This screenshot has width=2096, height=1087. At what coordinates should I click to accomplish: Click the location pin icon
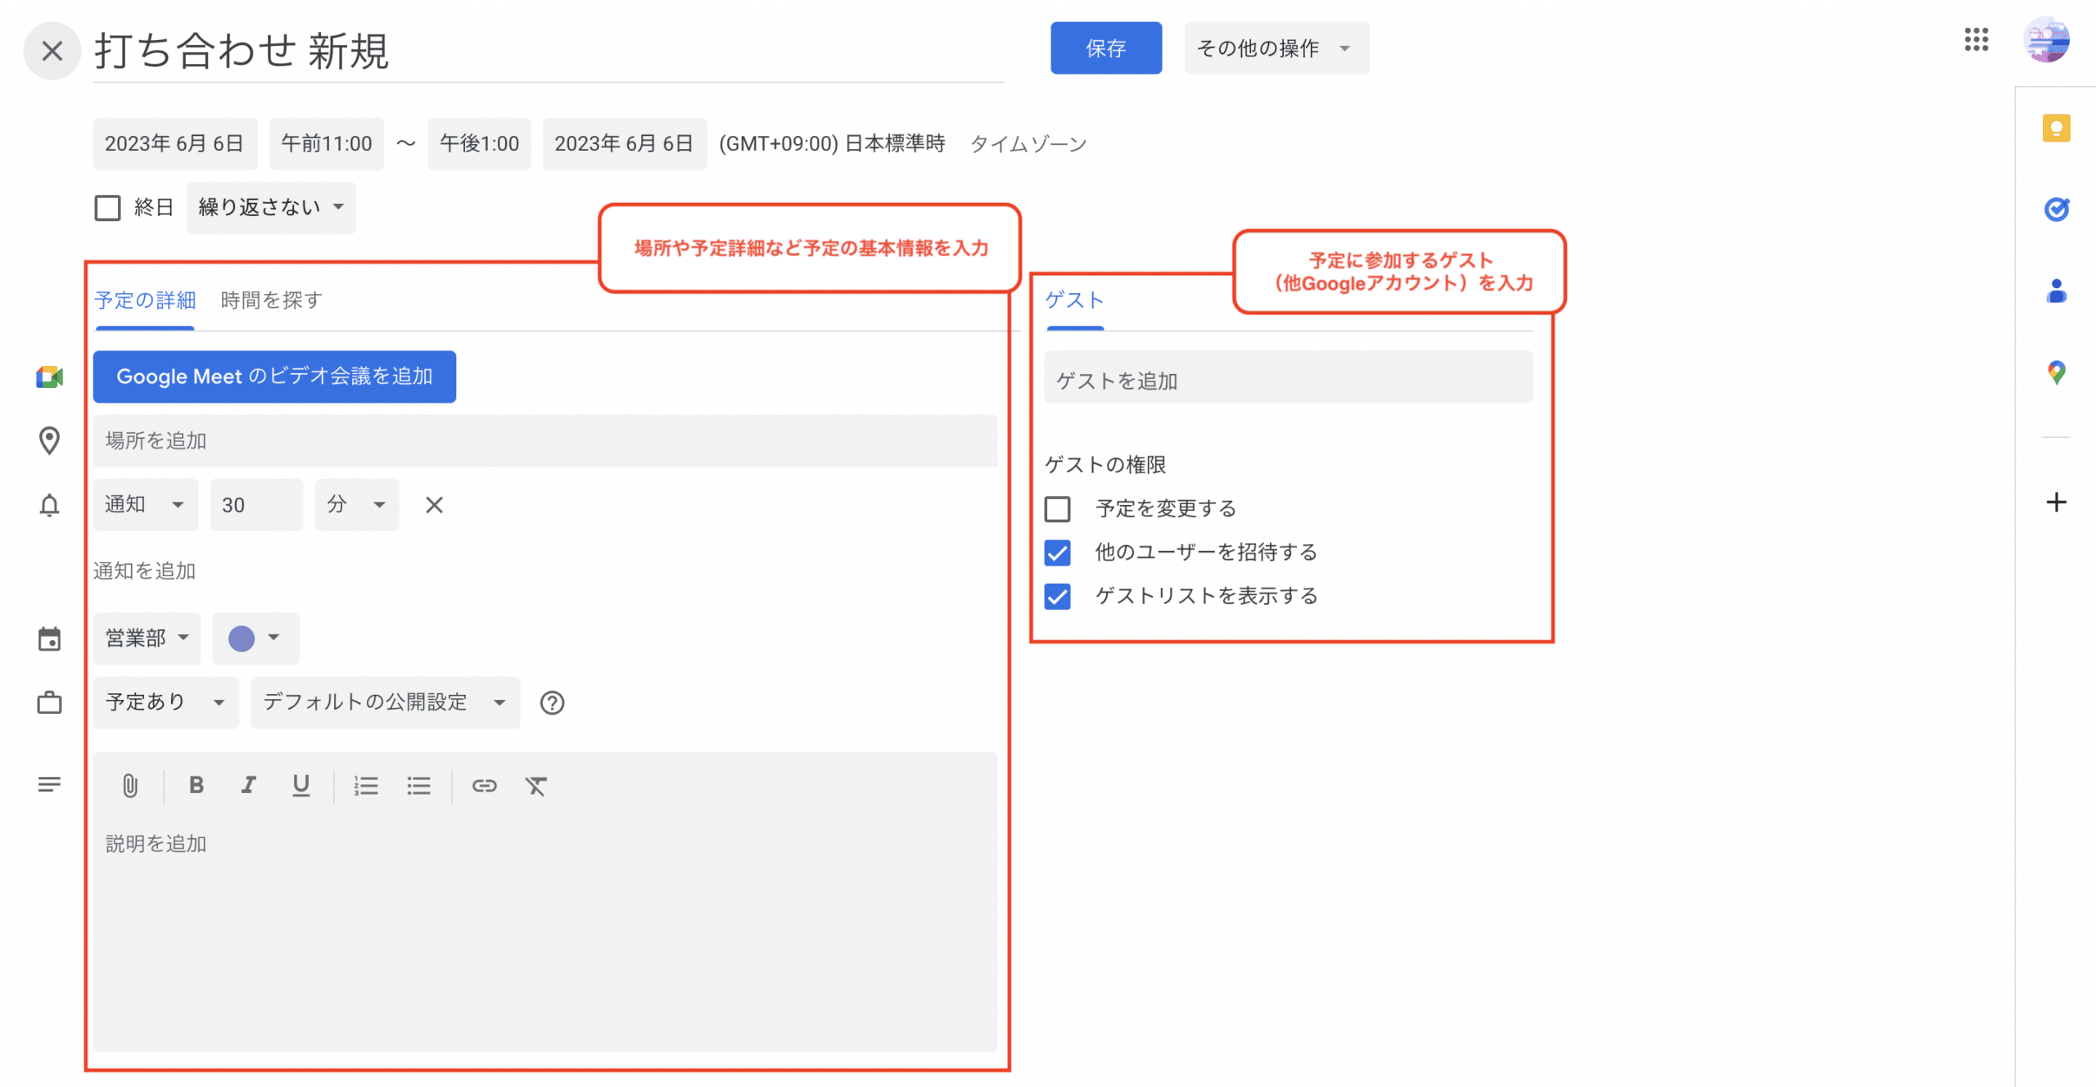[49, 441]
